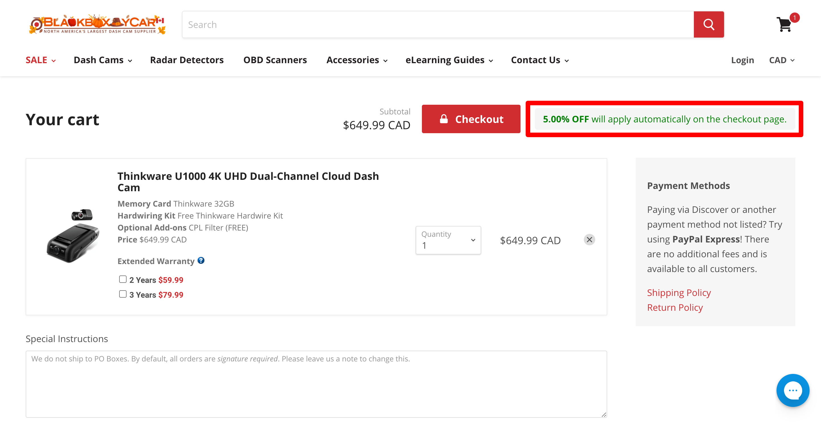The width and height of the screenshot is (821, 424).
Task: Remove the Thinkware U1000 item from cart
Action: click(589, 240)
